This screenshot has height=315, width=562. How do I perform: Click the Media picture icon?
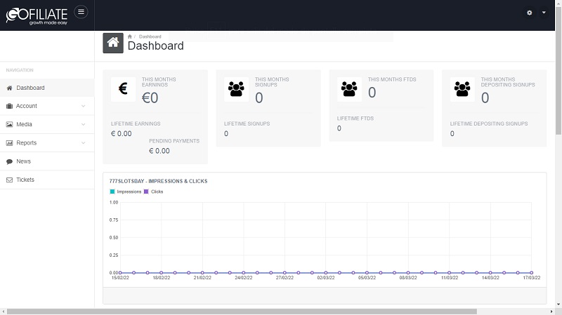[9, 124]
